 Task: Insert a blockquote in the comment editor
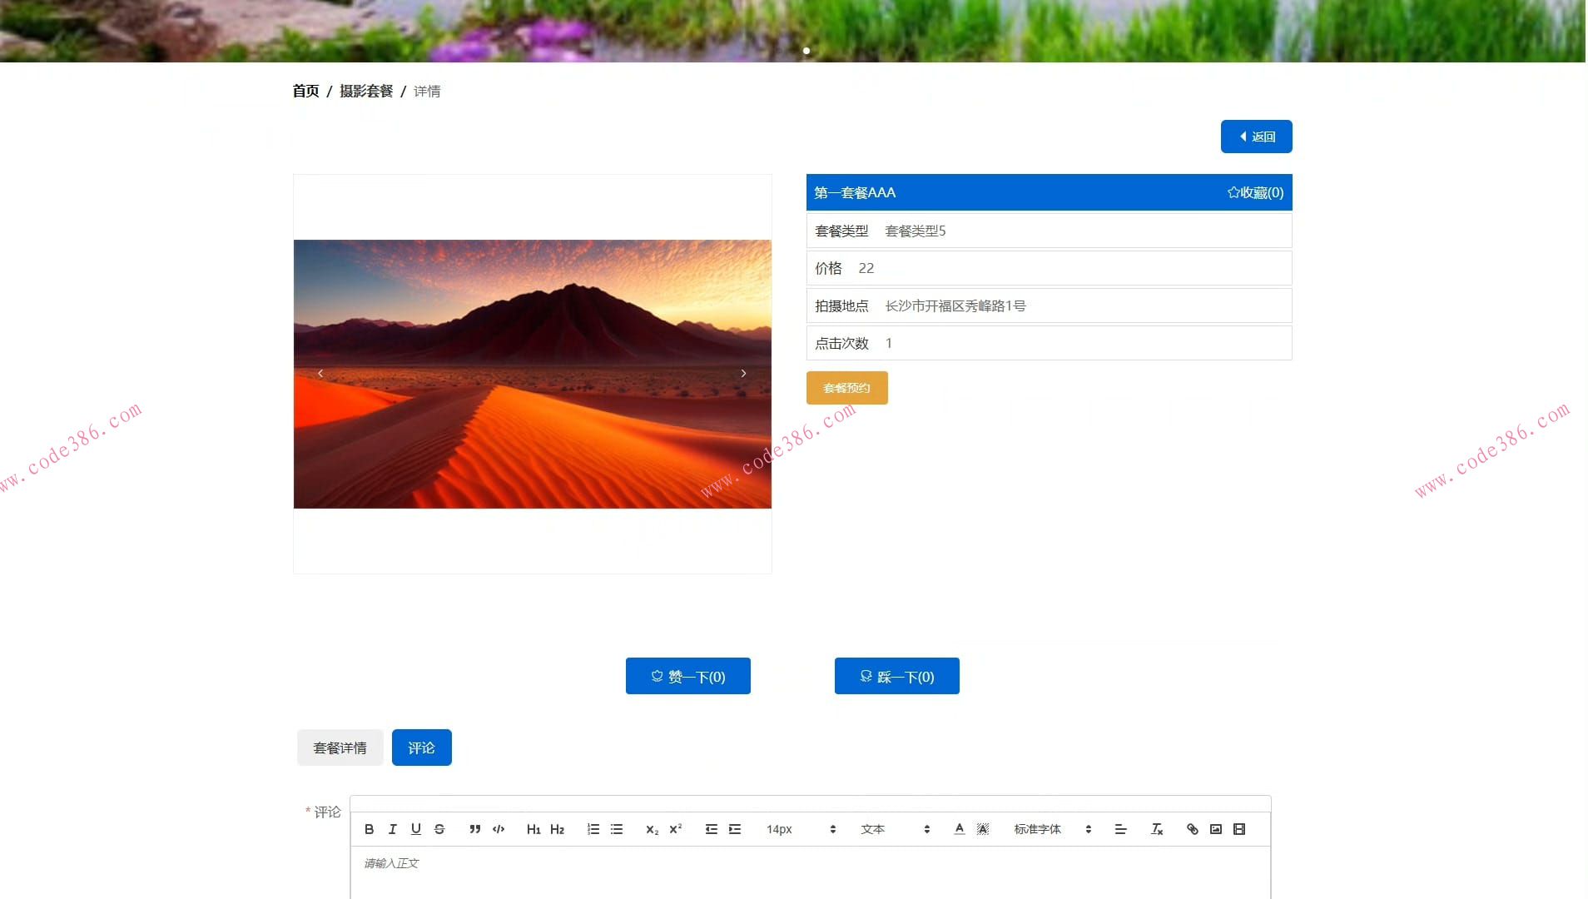(x=473, y=828)
